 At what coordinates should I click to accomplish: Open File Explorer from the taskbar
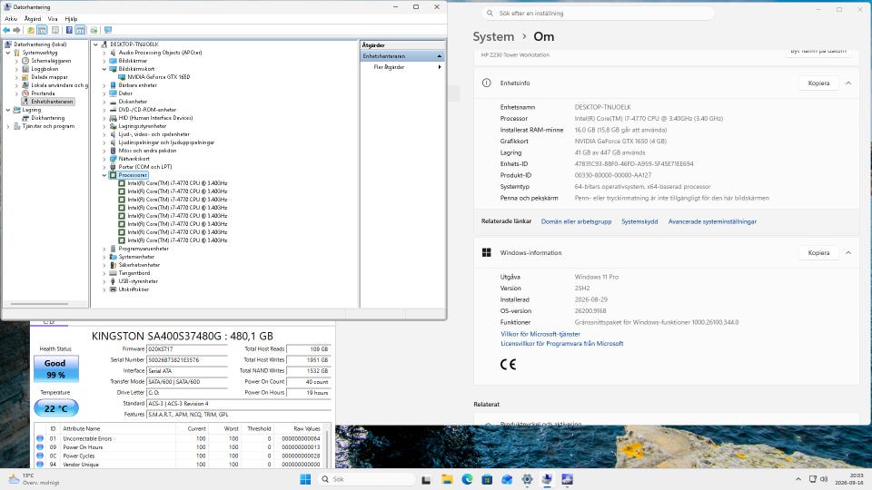(447, 479)
